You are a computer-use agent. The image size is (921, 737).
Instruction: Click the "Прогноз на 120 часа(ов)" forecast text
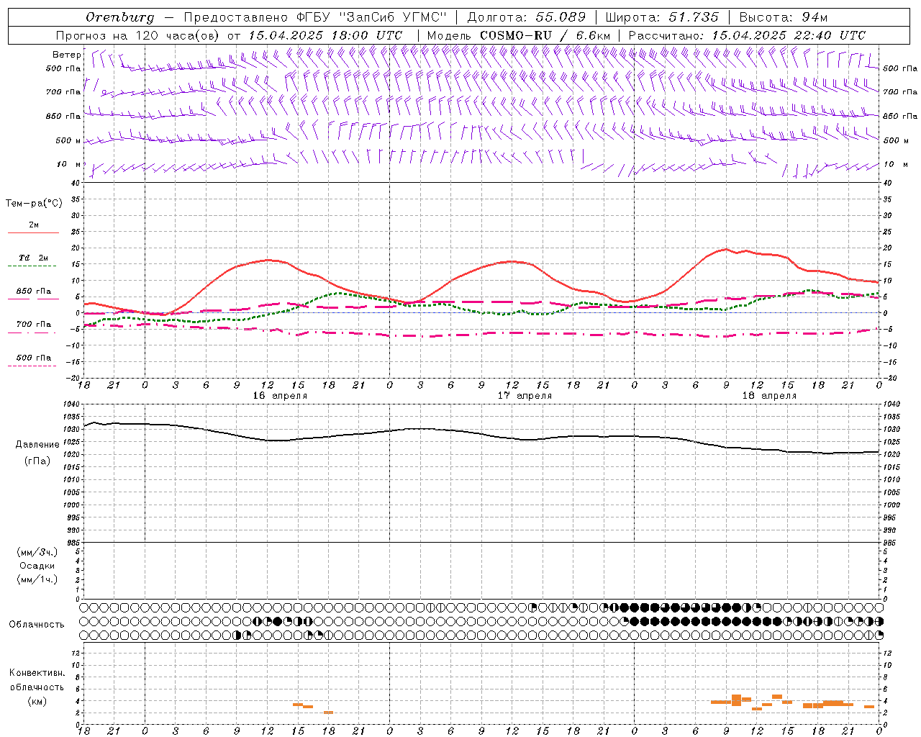click(138, 35)
